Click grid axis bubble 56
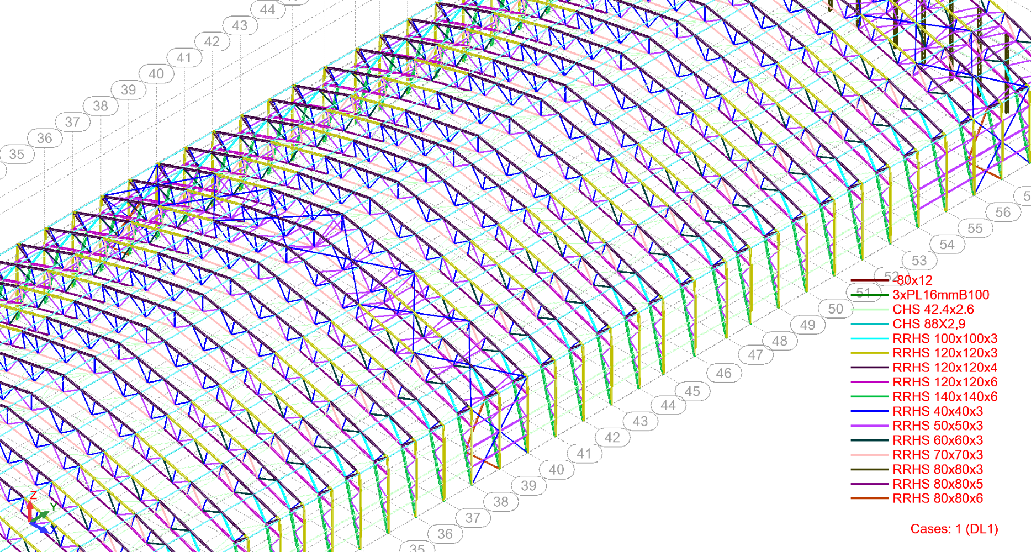This screenshot has width=1031, height=552. 1003,213
